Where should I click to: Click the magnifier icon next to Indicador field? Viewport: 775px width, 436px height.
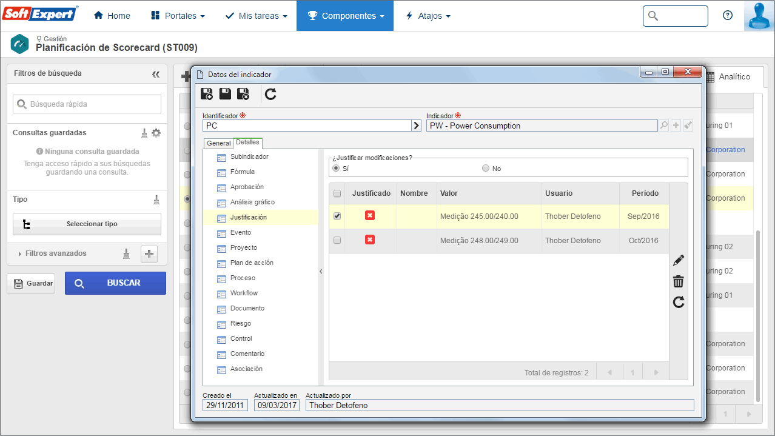663,126
